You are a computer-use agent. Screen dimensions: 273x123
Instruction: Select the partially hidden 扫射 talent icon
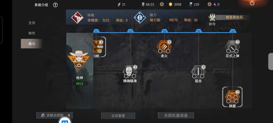click(99, 47)
